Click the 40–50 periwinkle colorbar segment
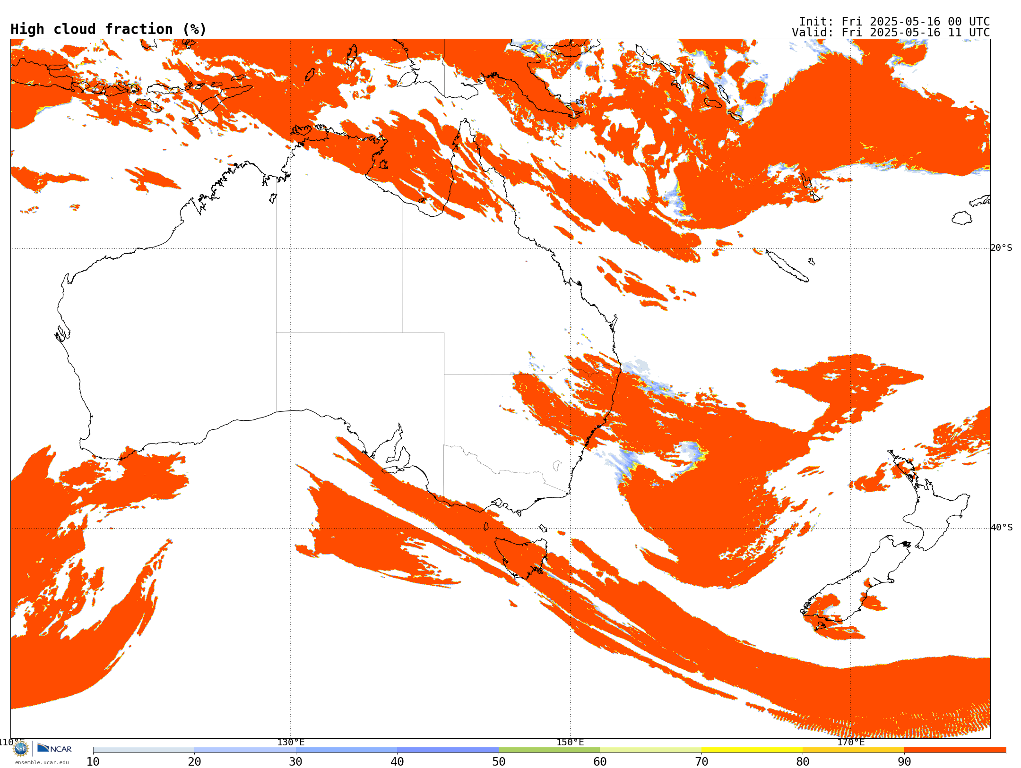Viewport: 1021px width, 768px height. tap(448, 750)
